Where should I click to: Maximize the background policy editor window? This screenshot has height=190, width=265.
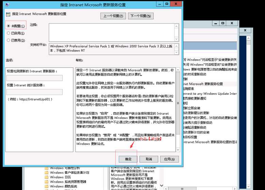[223, 23]
